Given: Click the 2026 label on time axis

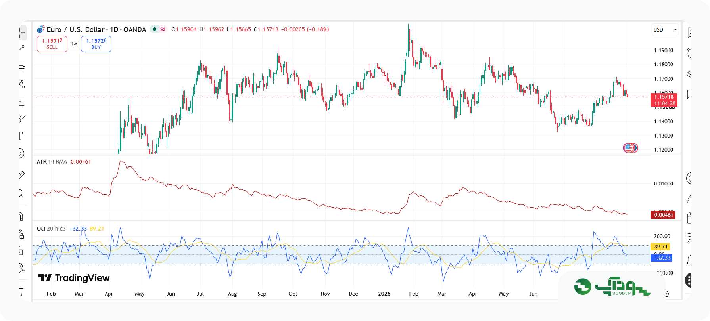Looking at the screenshot, I should 384,294.
